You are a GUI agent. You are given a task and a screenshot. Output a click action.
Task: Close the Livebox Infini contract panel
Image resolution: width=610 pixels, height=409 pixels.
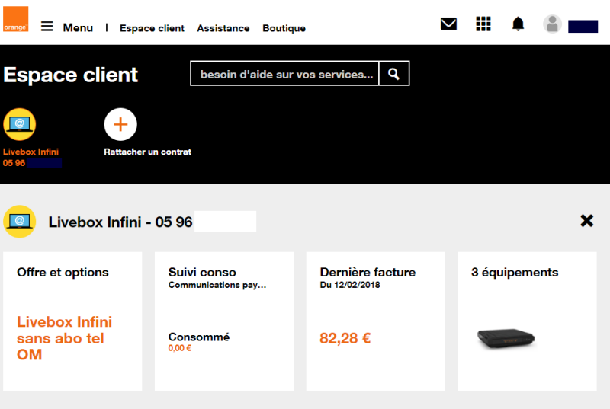point(586,221)
